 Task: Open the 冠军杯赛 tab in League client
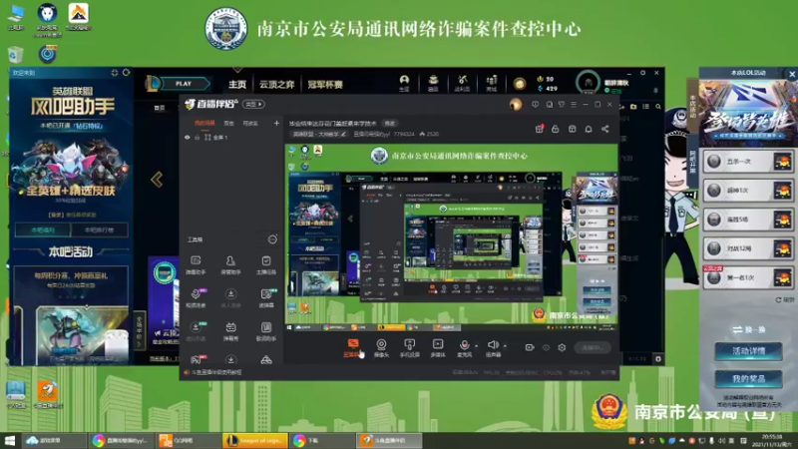325,84
